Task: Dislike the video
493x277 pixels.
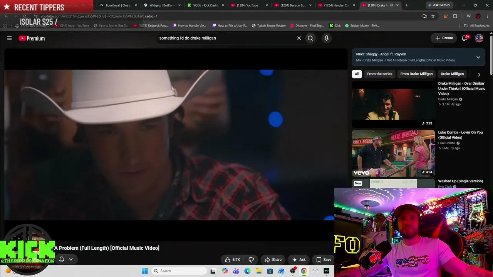Action: (251, 260)
